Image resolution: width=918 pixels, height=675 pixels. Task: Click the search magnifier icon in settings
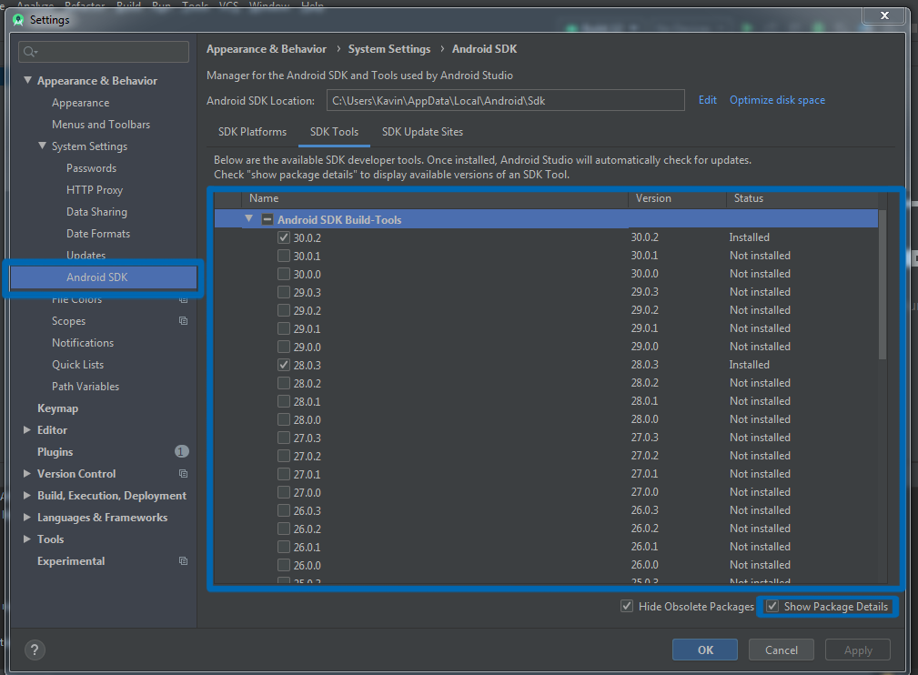pyautogui.click(x=29, y=52)
